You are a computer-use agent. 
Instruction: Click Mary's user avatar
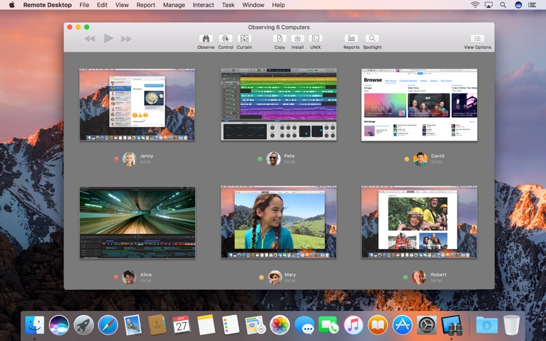point(274,277)
